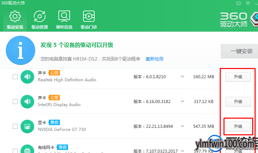This screenshot has width=258, height=153.
Task: Select text NVIDIA GeForce GT 730
Action: pyautogui.click(x=62, y=130)
